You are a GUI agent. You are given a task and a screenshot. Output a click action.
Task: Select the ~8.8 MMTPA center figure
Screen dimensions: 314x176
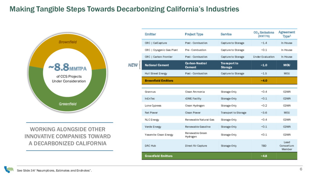point(68,67)
